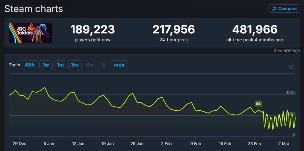Image resolution: width=304 pixels, height=151 pixels.
Task: Click the SS marker on the chart
Action: [258, 104]
